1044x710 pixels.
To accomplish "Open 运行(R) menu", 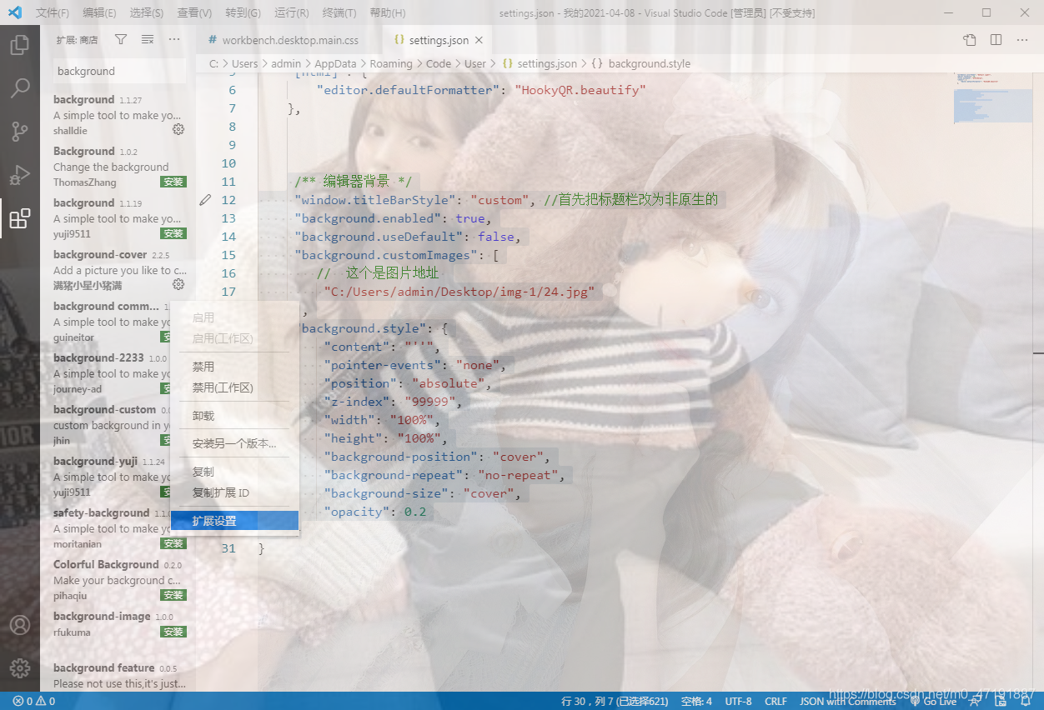I will (x=291, y=13).
